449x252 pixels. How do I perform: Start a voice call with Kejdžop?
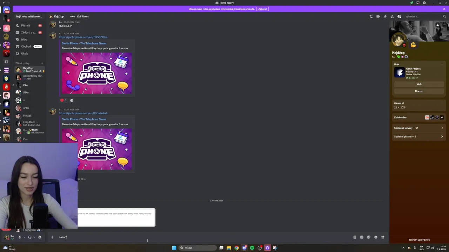point(371,16)
